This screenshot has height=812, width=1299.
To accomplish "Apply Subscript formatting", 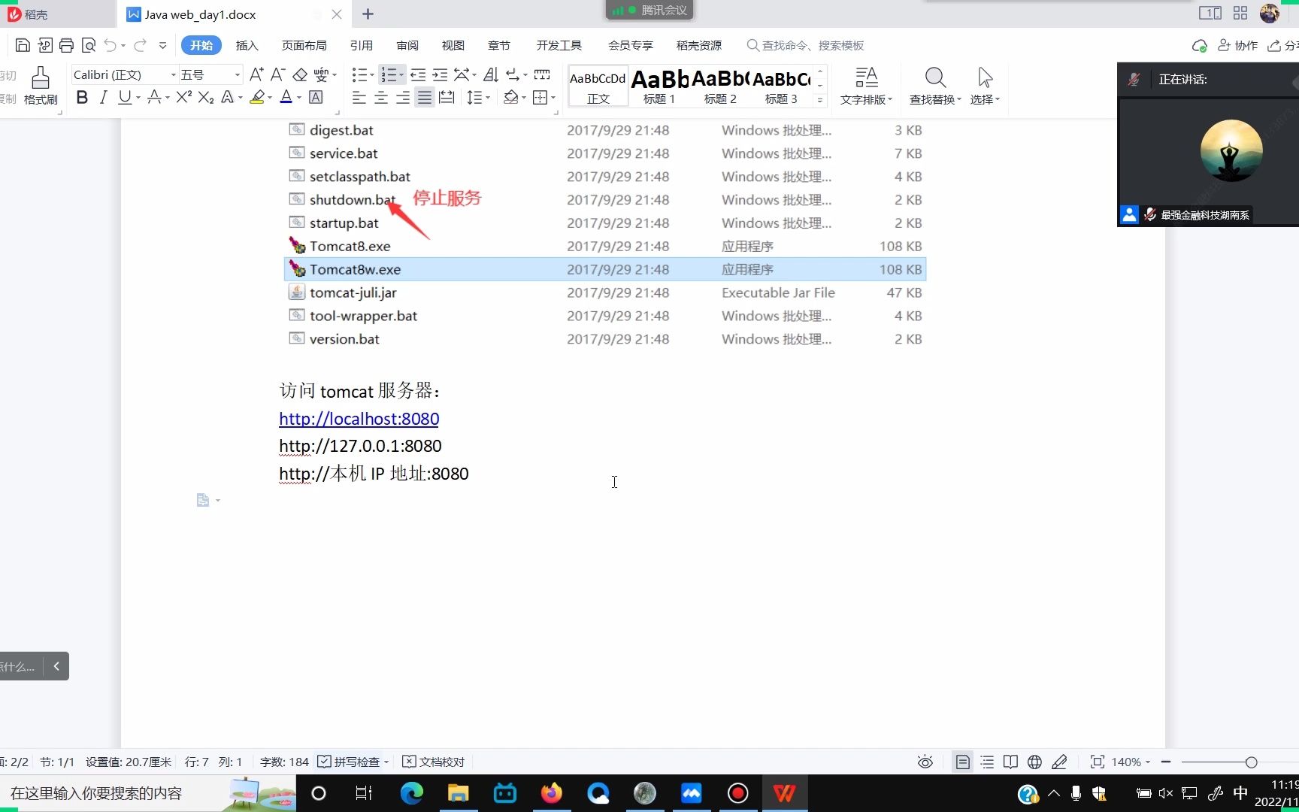I will click(206, 97).
